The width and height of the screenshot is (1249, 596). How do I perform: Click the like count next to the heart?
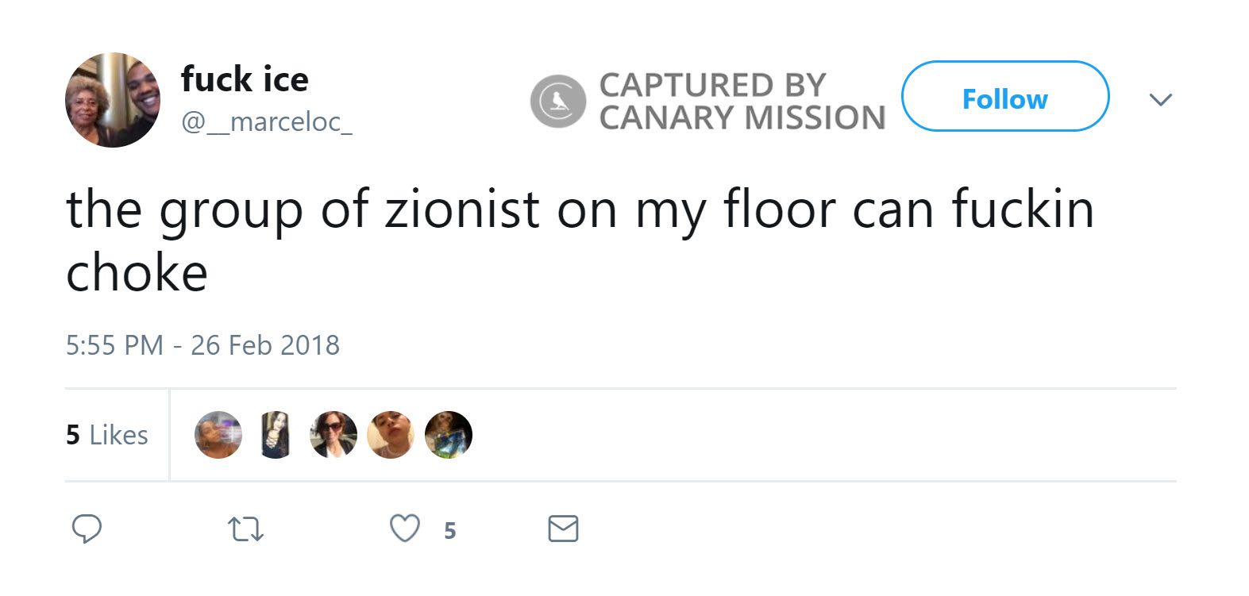point(449,530)
